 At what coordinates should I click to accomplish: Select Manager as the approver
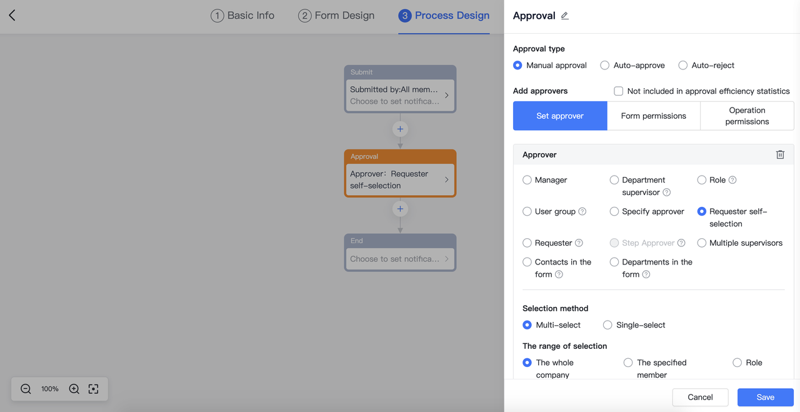click(x=527, y=180)
